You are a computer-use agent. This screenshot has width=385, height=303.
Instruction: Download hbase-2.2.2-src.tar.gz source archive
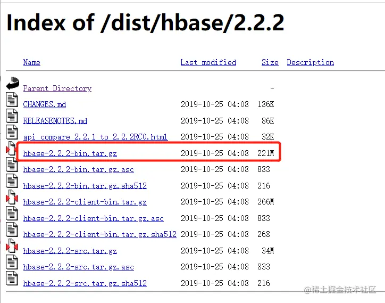tap(70, 251)
